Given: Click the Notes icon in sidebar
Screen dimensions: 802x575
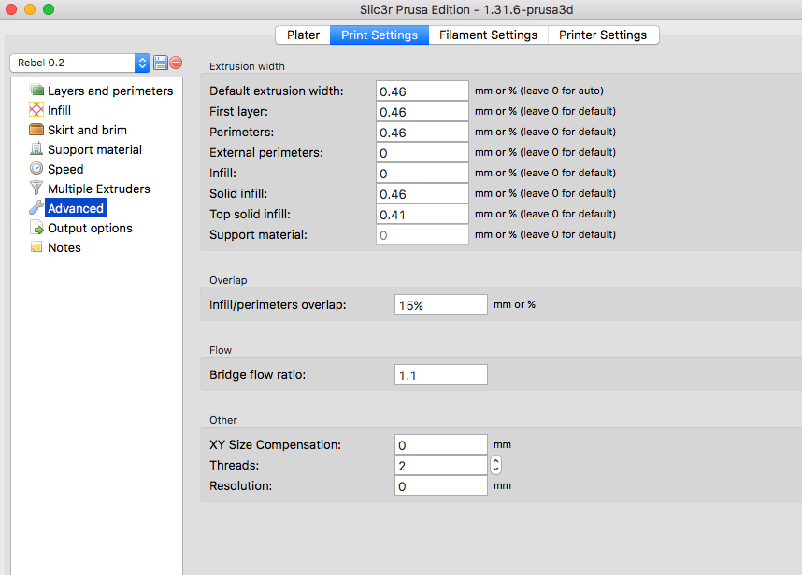Looking at the screenshot, I should click(37, 247).
